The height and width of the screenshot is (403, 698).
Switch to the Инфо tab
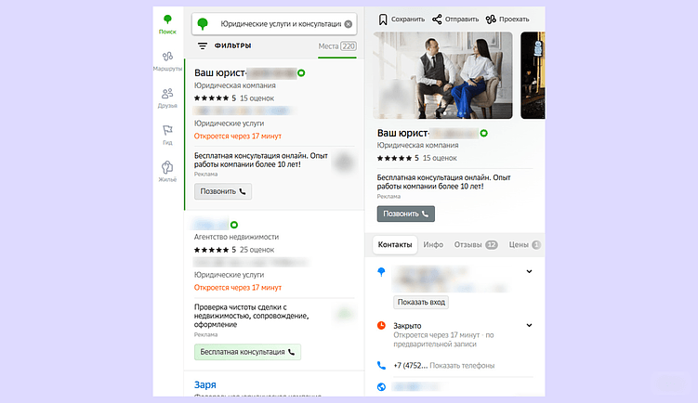[433, 244]
